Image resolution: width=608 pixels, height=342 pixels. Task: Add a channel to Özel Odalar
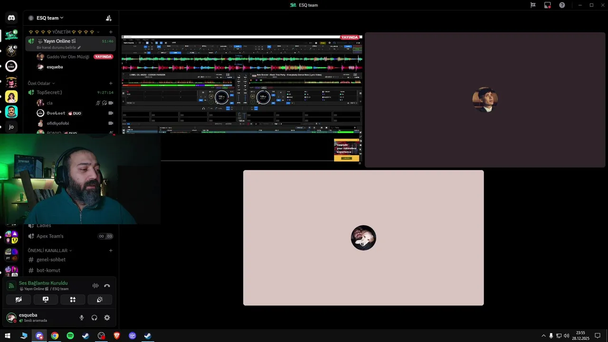click(111, 83)
